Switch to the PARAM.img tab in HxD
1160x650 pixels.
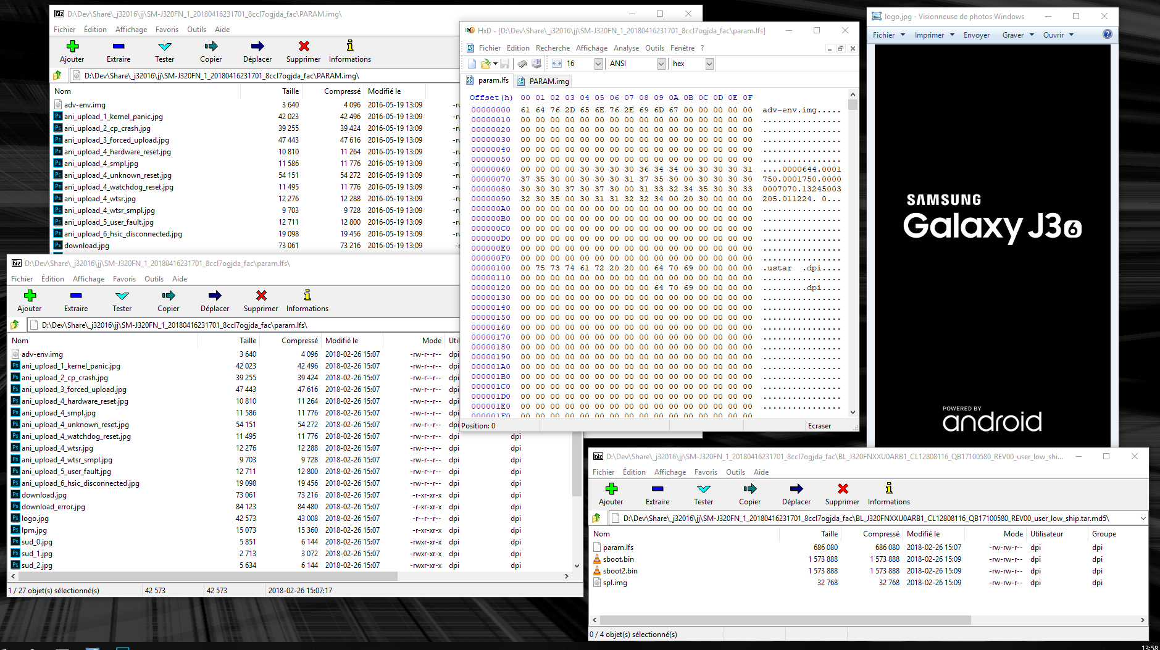(x=544, y=81)
